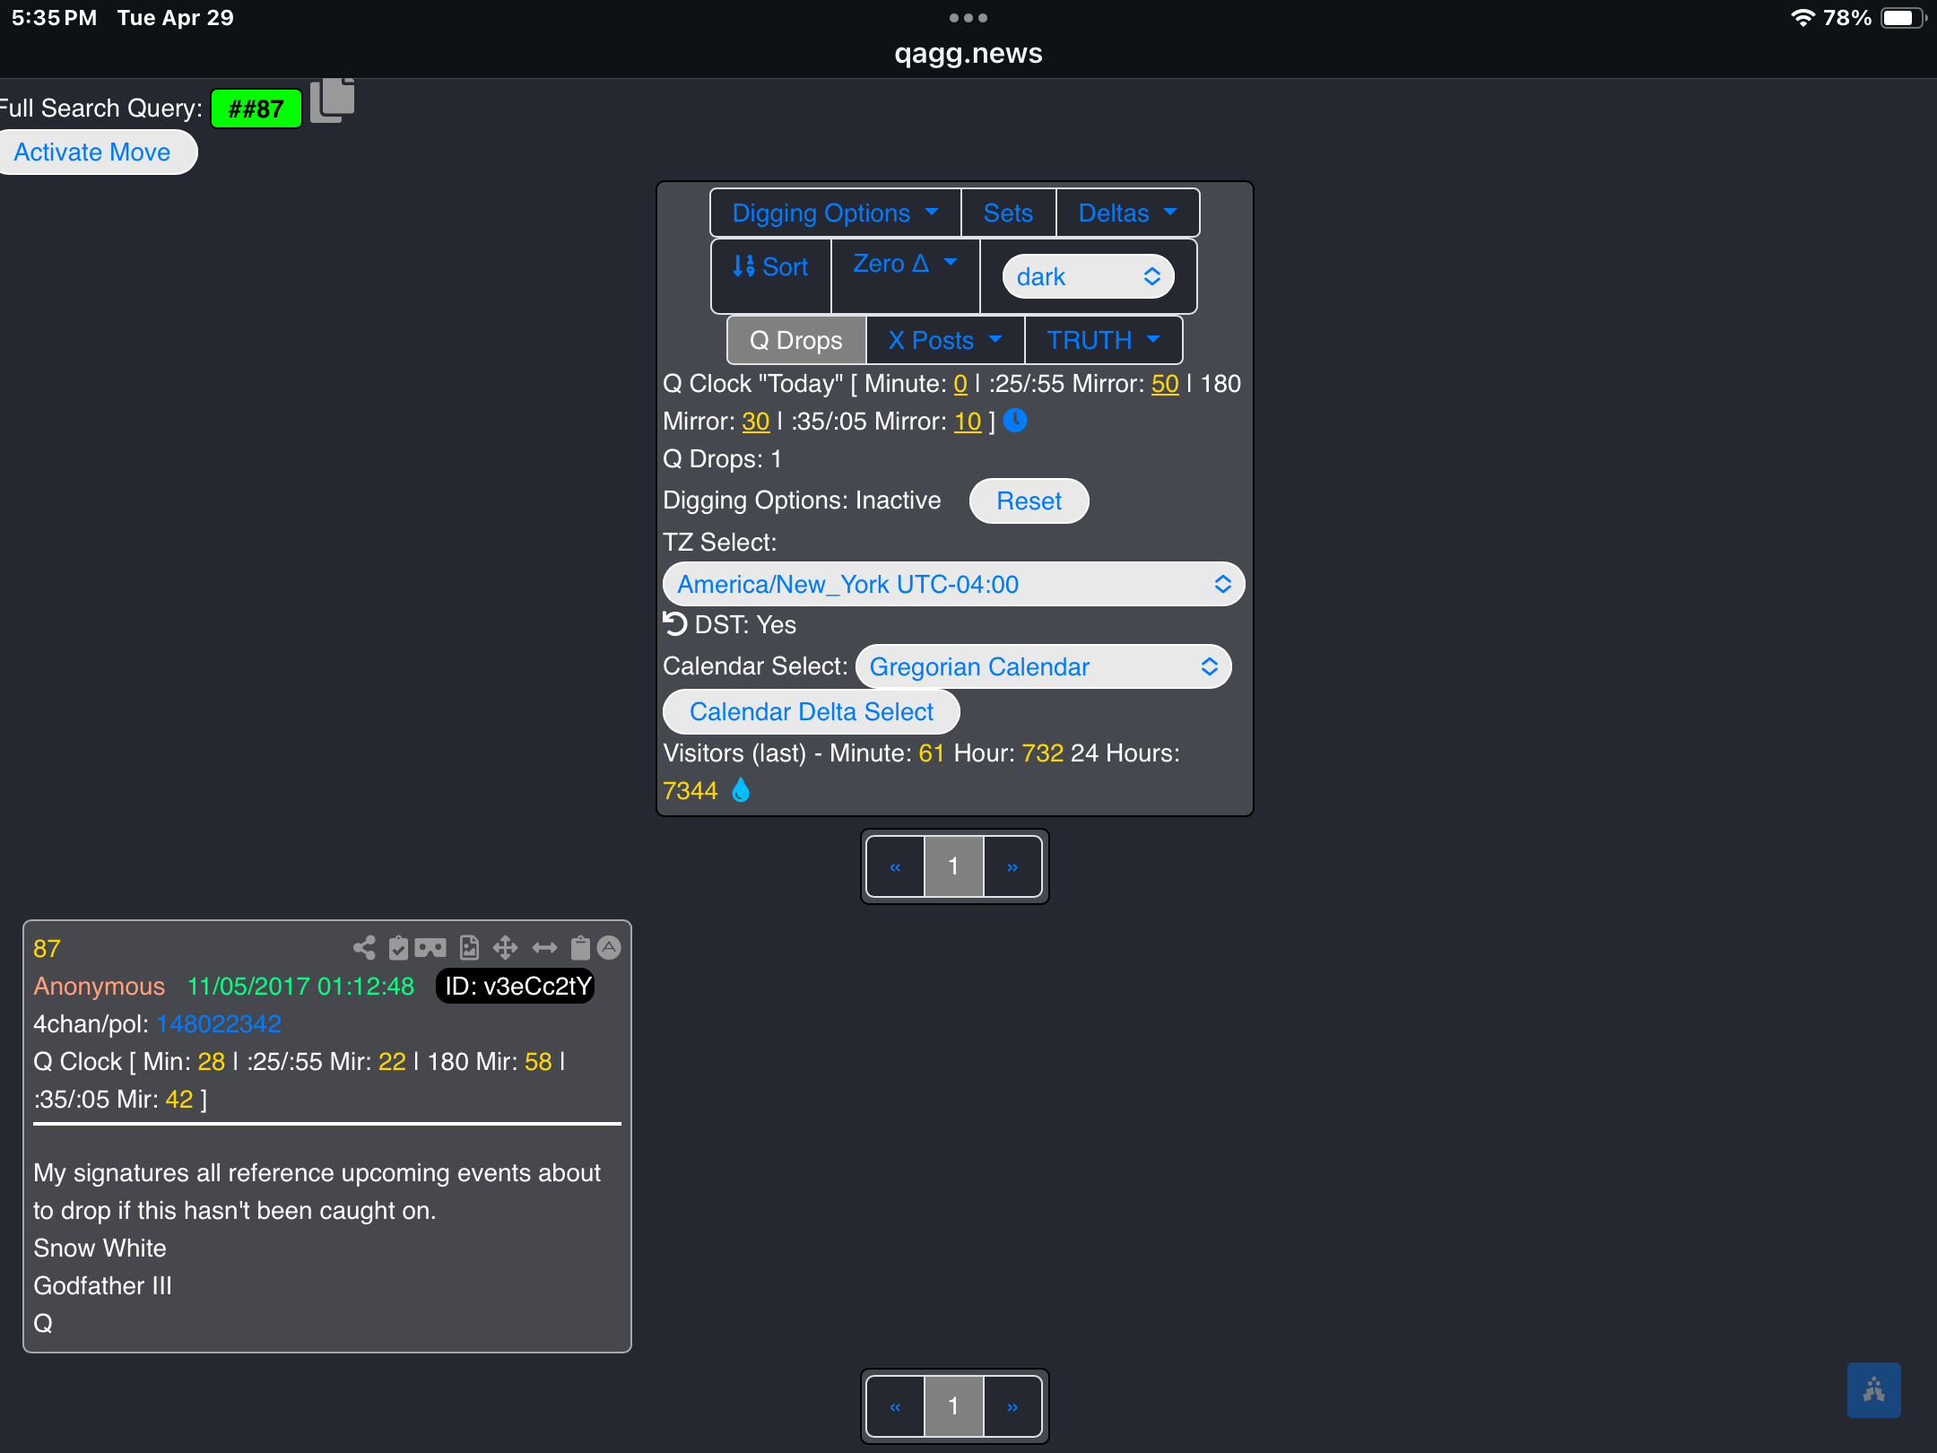Click the VR goggles icon on drop 87
The height and width of the screenshot is (1453, 1937).
(430, 948)
